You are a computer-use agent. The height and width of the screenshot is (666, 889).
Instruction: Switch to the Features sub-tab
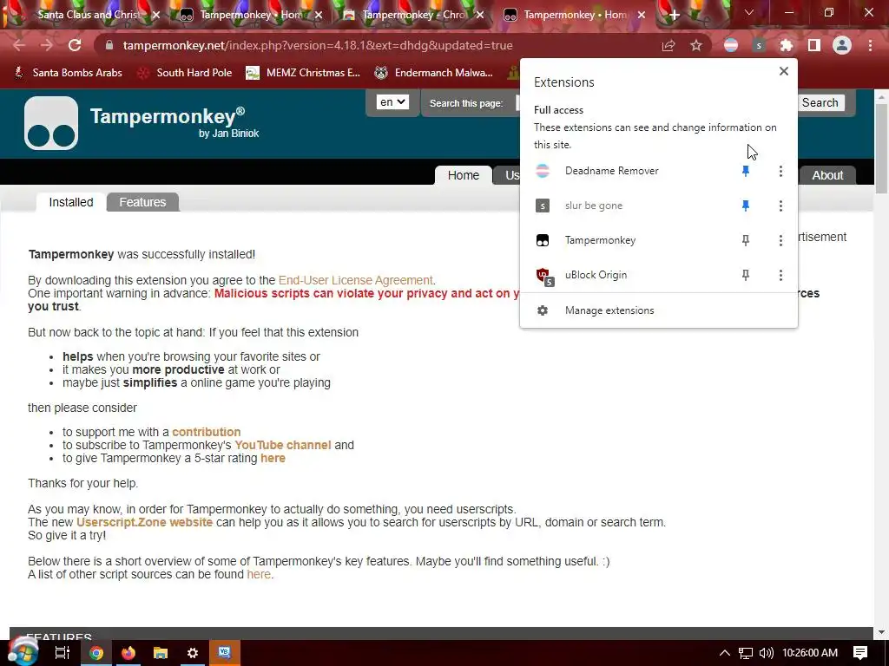click(143, 202)
